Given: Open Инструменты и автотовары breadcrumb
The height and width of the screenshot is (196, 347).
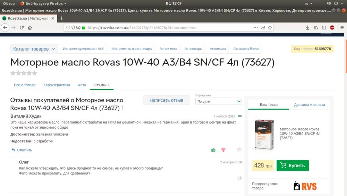Looking at the screenshot, I should pos(132,49).
